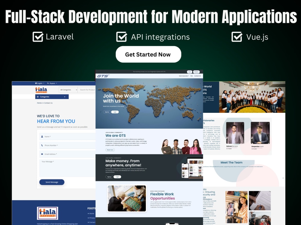
Task: Select FAQ in the GTS navbar
Action: 192,76
